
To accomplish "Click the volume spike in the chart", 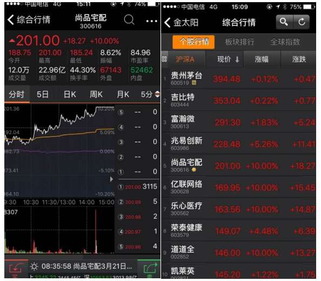I will coord(96,231).
